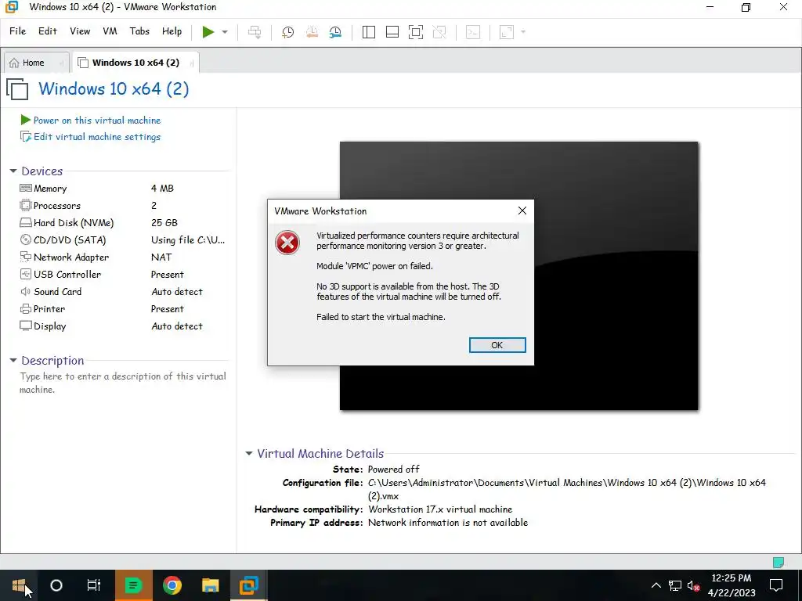Screen dimensions: 802x601
Task: Collapse the Virtual Machine Details section
Action: pos(249,453)
